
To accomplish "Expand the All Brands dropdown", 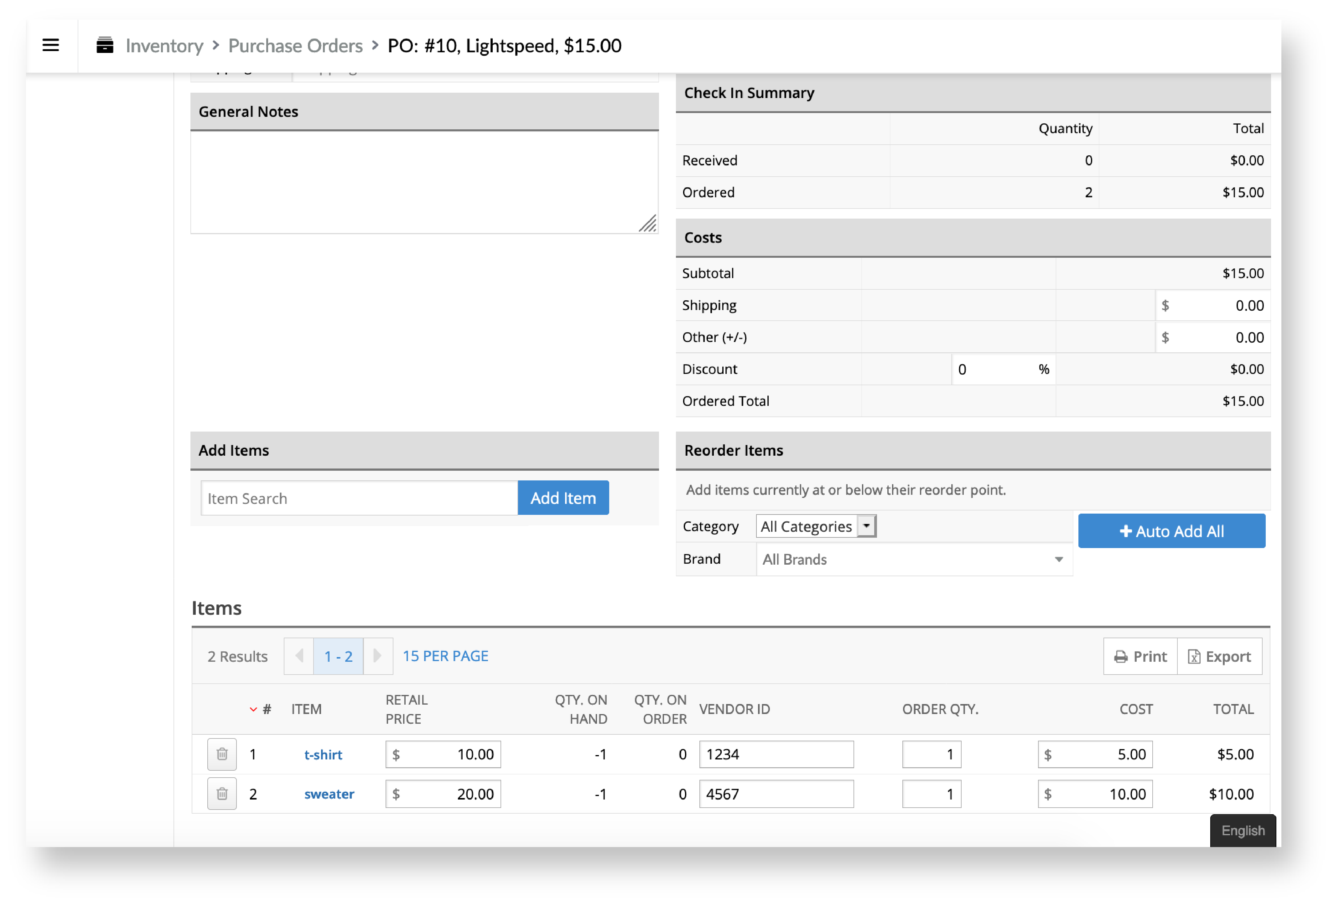I will 914,559.
